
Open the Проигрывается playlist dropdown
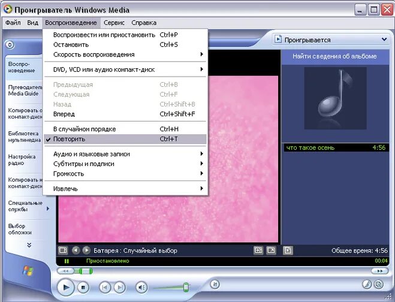(x=384, y=40)
